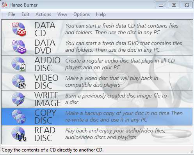The height and width of the screenshot is (155, 194).
Task: Open the Actions menu
Action: click(43, 14)
